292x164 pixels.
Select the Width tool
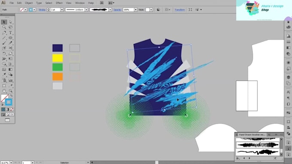tap(4, 59)
